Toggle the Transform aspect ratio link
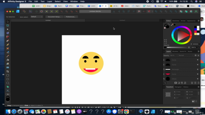The image size is (205, 115). click(199, 93)
